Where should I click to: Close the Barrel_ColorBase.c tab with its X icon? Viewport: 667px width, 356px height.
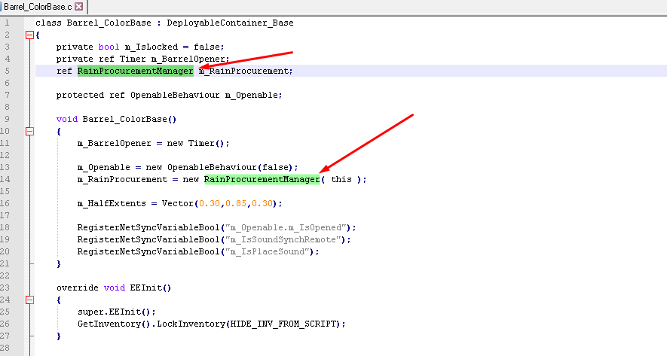(x=78, y=6)
